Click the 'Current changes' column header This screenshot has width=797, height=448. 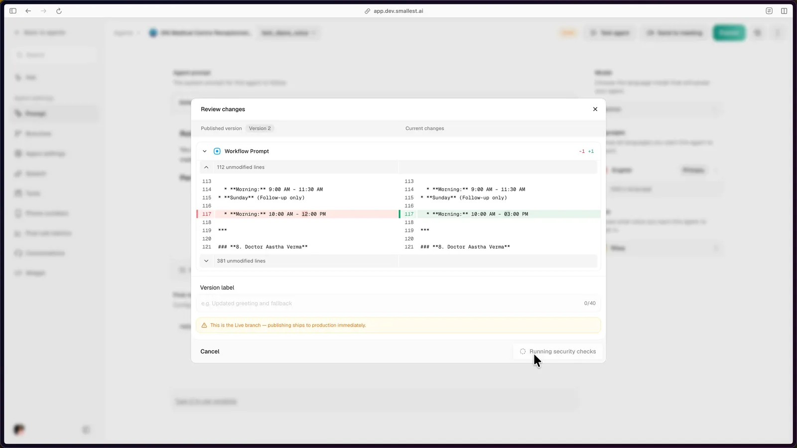[x=424, y=128]
